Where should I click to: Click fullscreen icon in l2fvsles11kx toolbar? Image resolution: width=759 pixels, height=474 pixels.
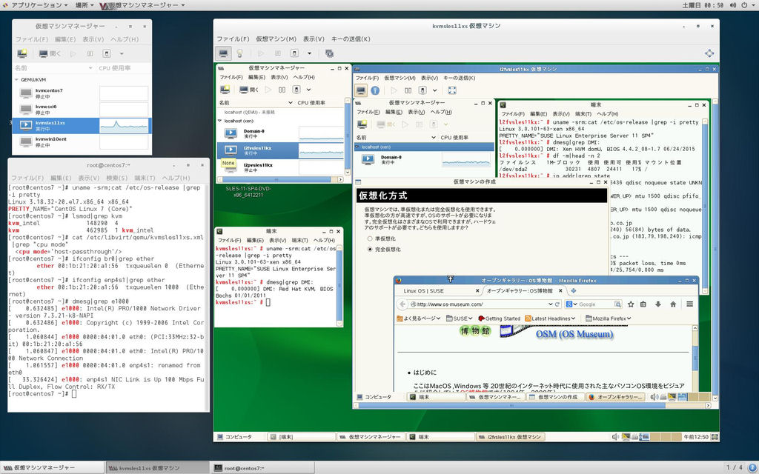tap(452, 90)
